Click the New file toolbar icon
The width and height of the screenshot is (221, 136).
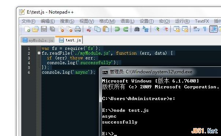tap(27, 29)
